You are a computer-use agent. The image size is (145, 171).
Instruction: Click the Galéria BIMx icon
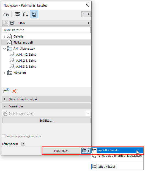[x=10, y=36]
